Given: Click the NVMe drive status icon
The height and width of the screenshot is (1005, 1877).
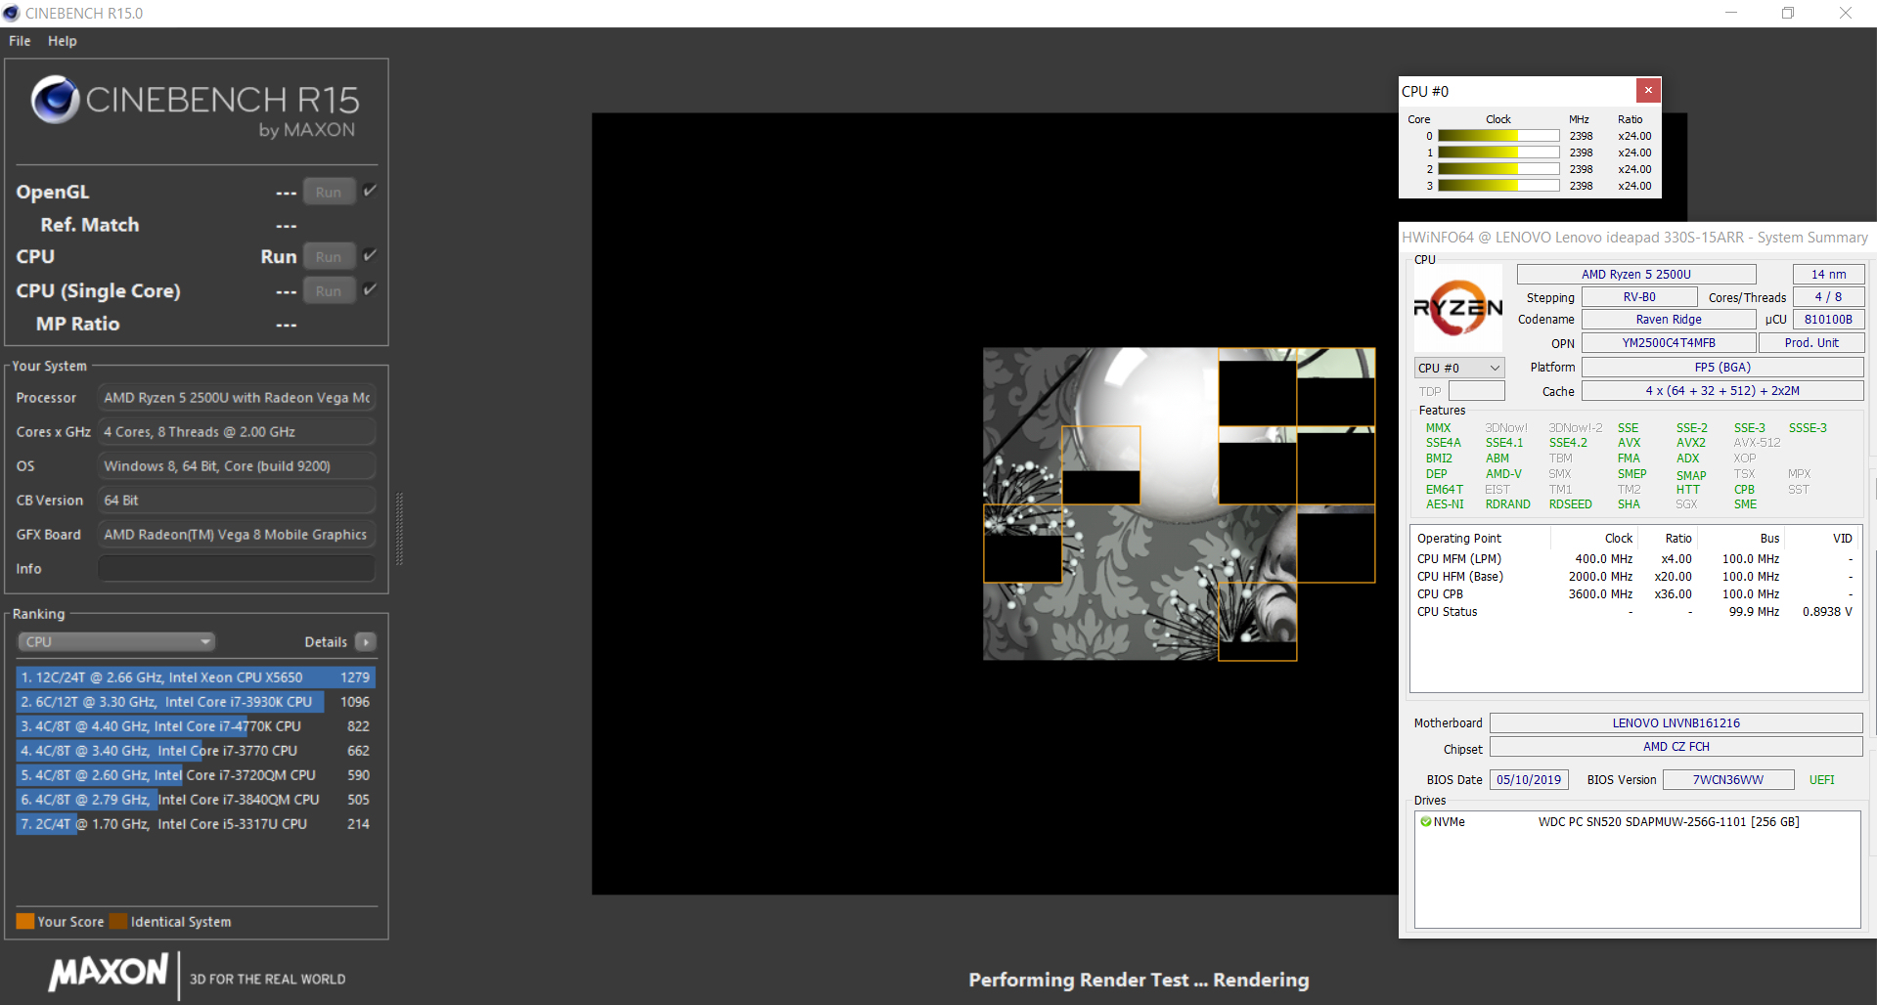Looking at the screenshot, I should coord(1426,822).
